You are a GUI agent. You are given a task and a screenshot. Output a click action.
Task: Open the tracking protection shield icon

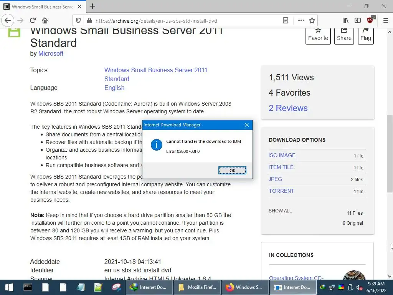[x=78, y=21]
